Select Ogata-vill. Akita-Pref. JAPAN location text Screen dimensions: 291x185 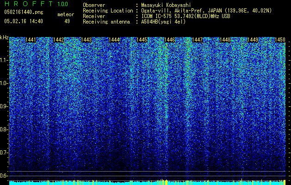(x=206, y=11)
